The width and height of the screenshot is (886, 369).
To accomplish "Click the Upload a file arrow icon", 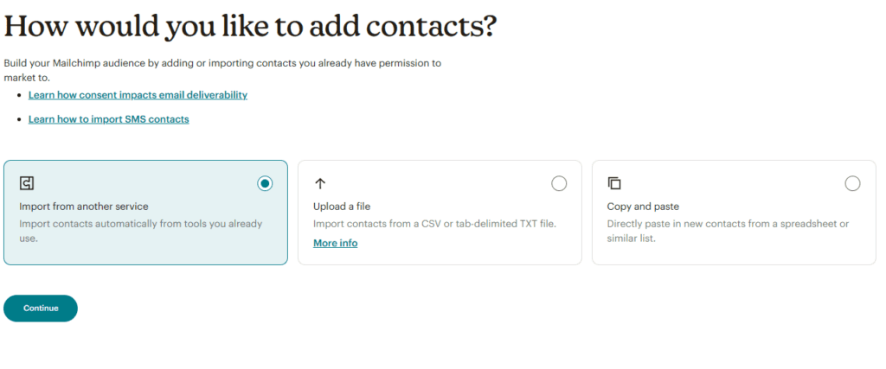I will [319, 183].
